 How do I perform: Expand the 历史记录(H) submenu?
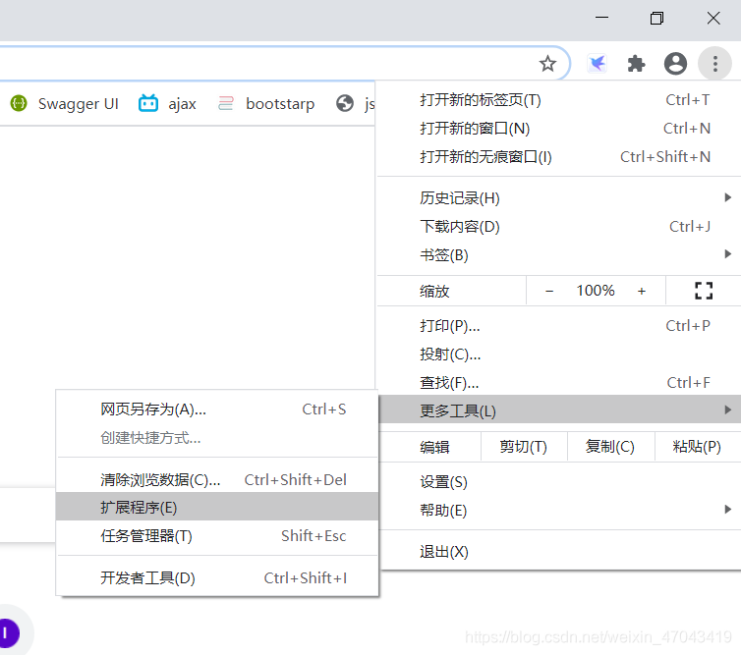(559, 197)
